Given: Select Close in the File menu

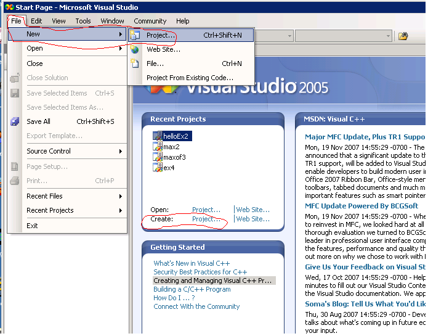Looking at the screenshot, I should 67,64.
